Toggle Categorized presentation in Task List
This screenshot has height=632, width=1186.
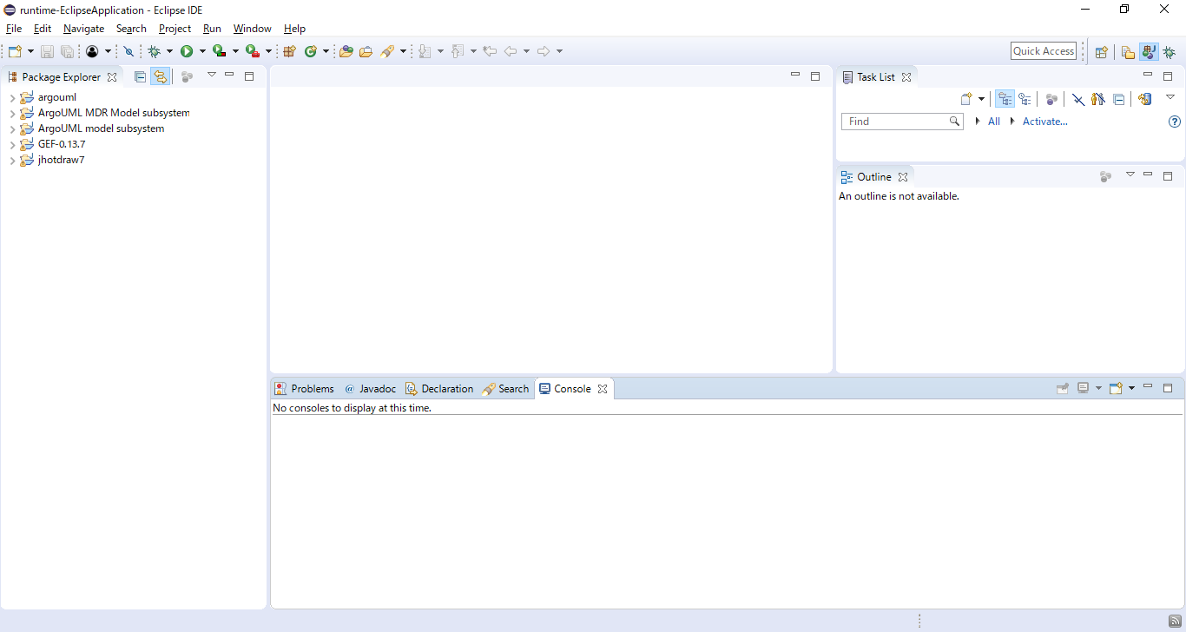[x=1005, y=99]
